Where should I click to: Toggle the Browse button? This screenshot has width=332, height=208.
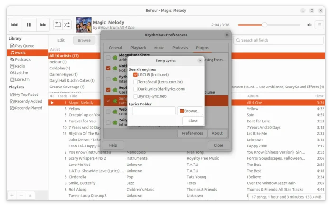84,40
